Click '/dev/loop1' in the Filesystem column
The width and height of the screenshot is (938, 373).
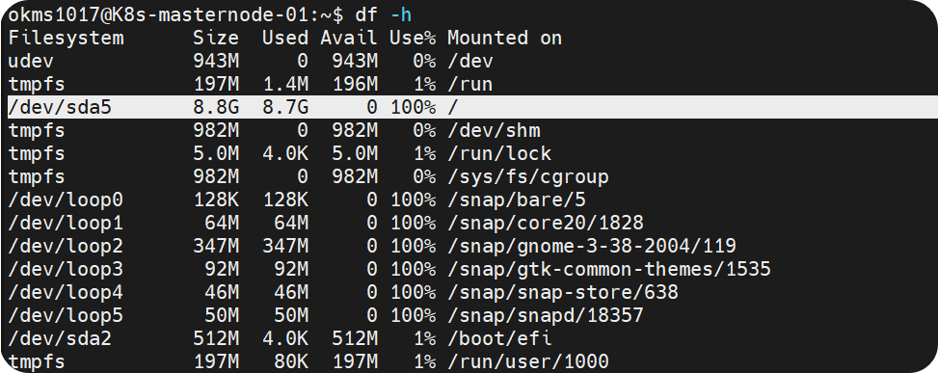click(x=66, y=223)
